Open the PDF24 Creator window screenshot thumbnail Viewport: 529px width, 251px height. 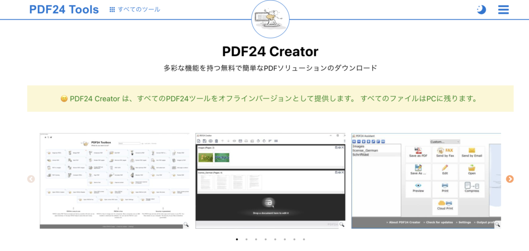click(270, 181)
